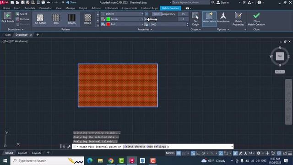Click the green hatch color swatch
The image size is (293, 165).
point(108,19)
